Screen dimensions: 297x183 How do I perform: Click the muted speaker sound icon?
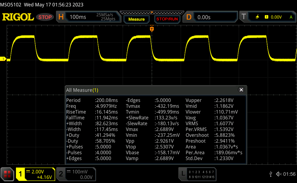pyautogui.click(x=279, y=174)
